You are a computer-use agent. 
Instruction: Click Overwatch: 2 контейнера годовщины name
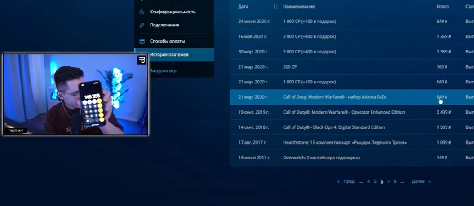[x=321, y=158]
